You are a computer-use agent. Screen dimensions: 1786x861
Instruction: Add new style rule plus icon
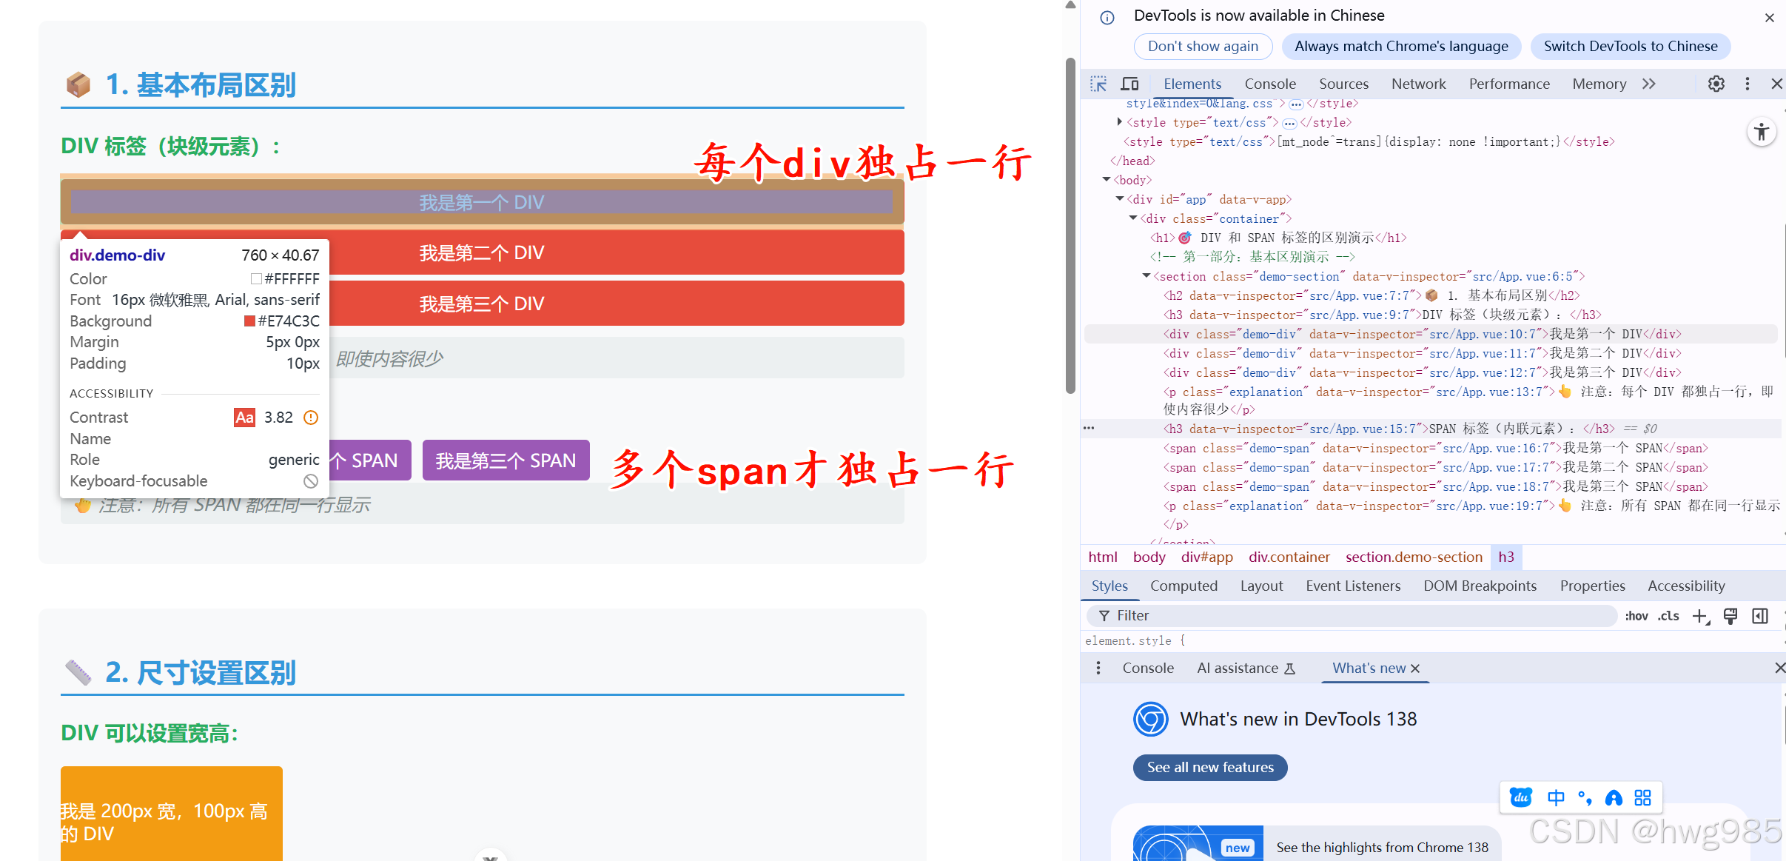1701,616
